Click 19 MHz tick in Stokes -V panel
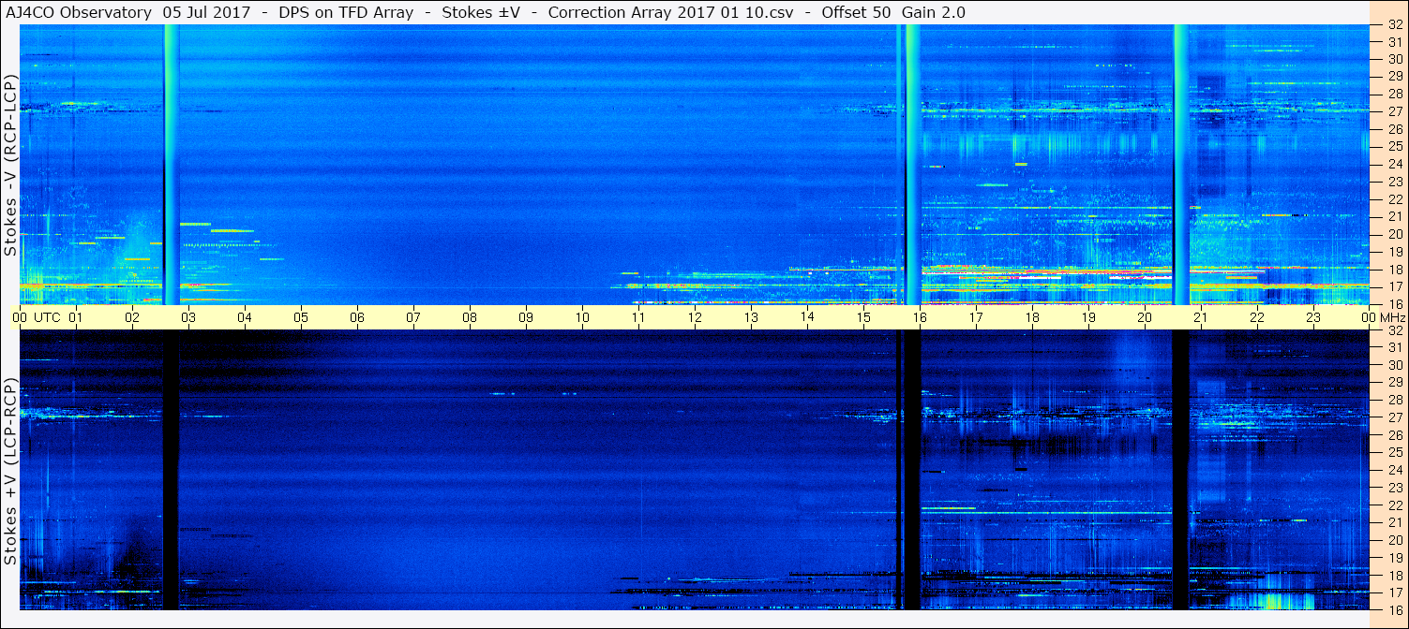 click(1394, 252)
